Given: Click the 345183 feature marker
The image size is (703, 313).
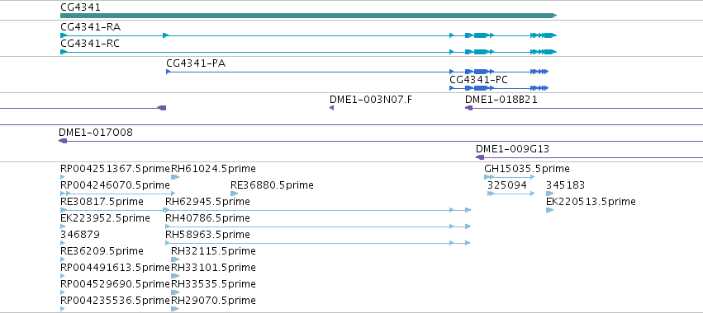Looking at the screenshot, I should pos(549,194).
